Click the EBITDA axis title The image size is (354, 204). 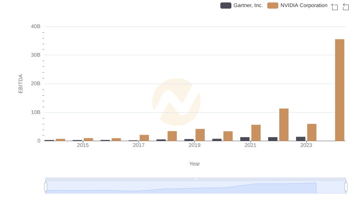(x=20, y=84)
